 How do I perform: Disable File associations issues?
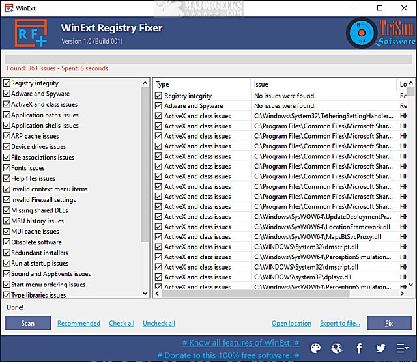pyautogui.click(x=7, y=158)
